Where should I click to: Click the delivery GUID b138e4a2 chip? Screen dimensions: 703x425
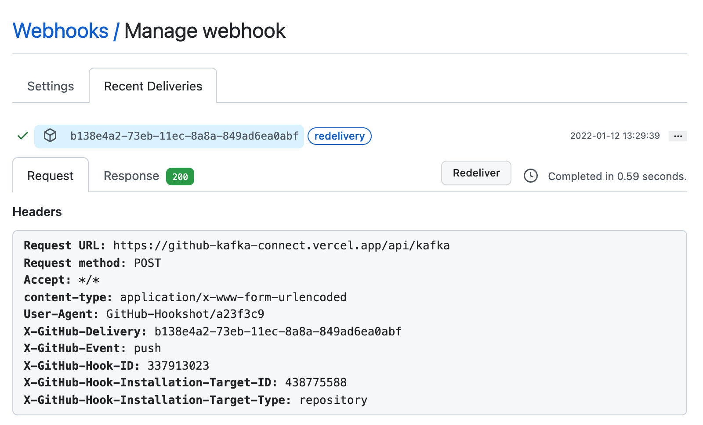tap(185, 136)
